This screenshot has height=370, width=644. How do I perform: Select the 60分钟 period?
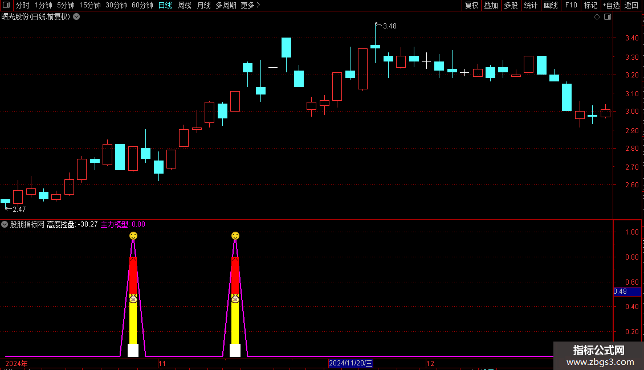click(142, 5)
